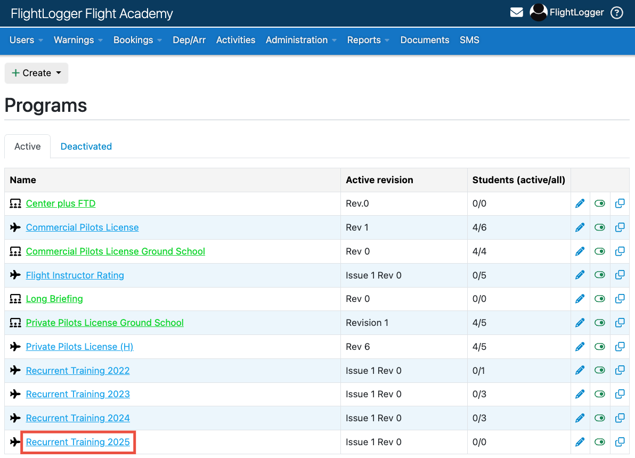This screenshot has width=635, height=458.
Task: Toggle the eye icon for Commercial Pilots License Ground School
Action: click(599, 251)
